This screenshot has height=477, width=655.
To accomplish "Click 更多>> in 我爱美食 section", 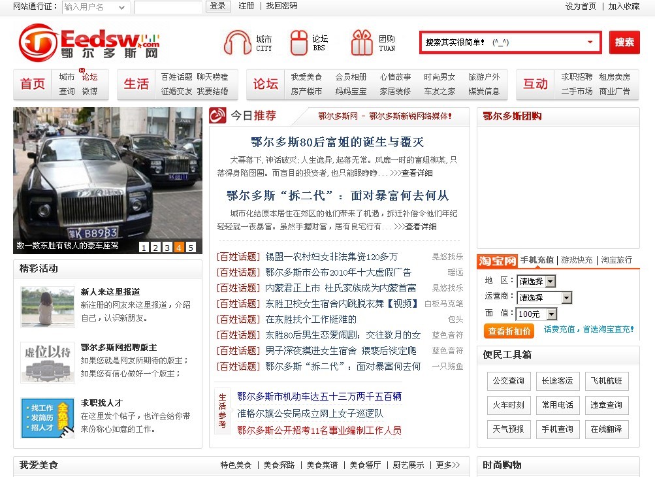I will point(448,465).
